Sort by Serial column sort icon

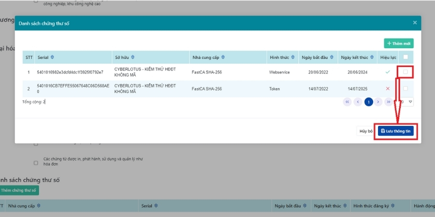tap(52, 57)
